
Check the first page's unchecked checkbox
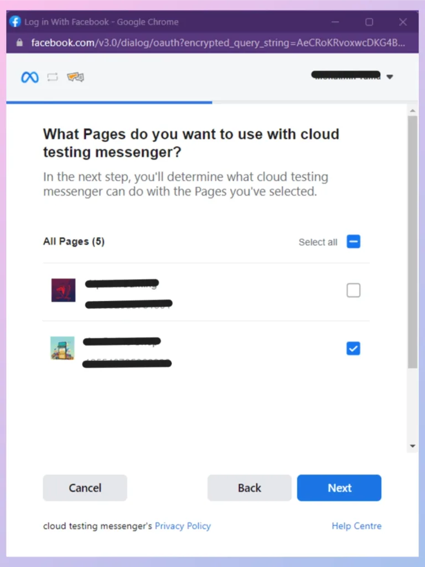[x=354, y=290]
